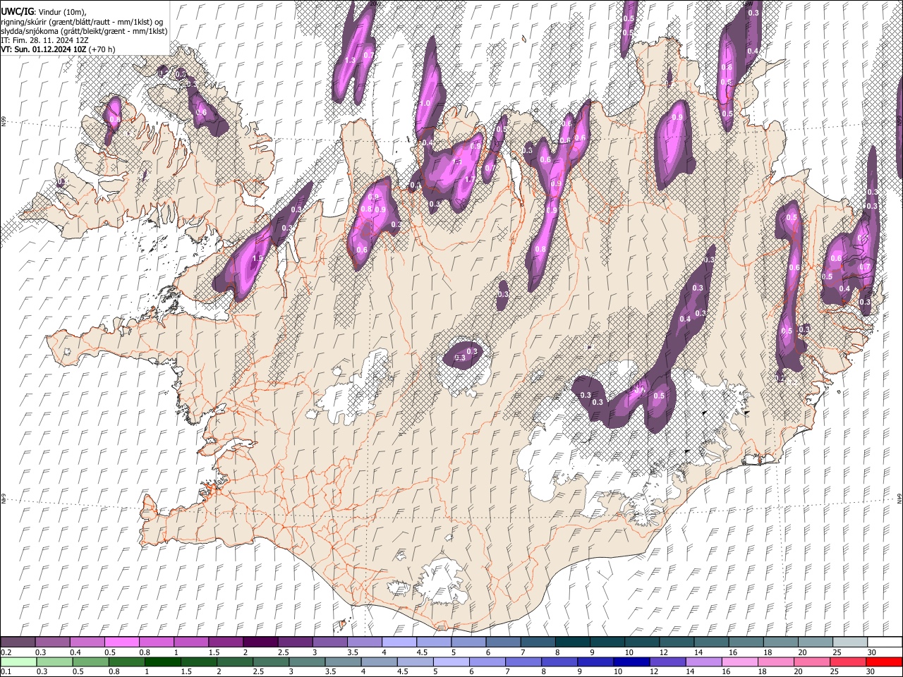
Task: Pick the lower legend swatch labeled 4
Action: (380, 661)
